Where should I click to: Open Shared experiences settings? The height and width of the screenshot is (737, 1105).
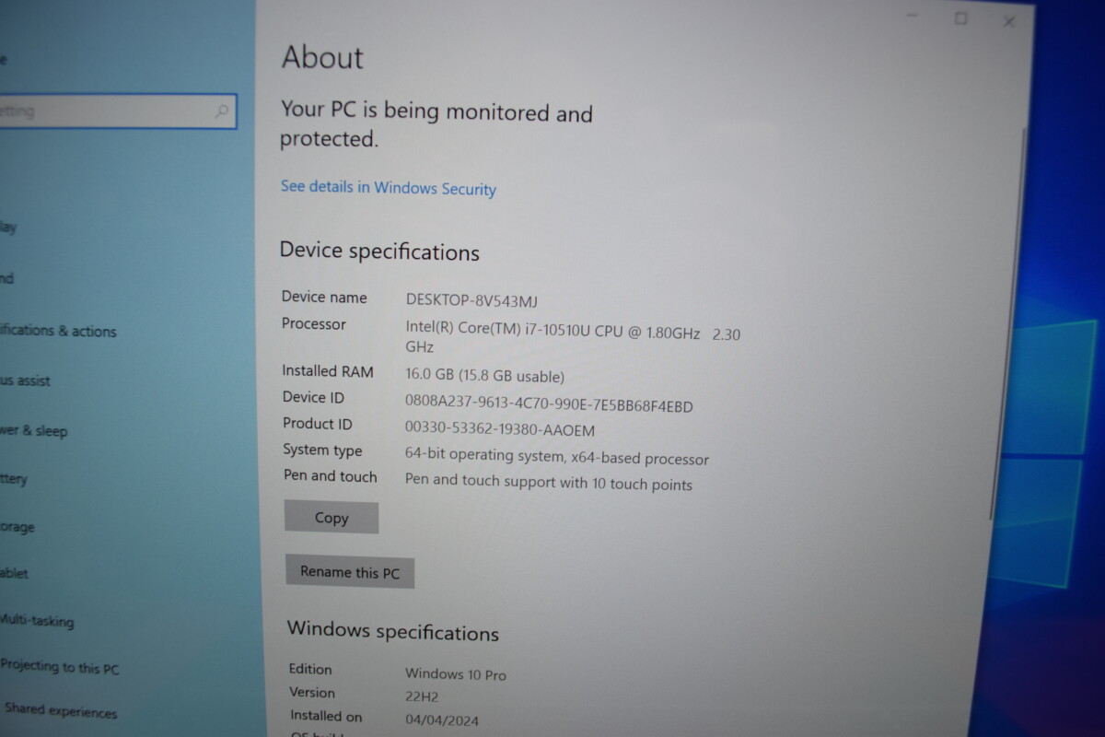(59, 711)
